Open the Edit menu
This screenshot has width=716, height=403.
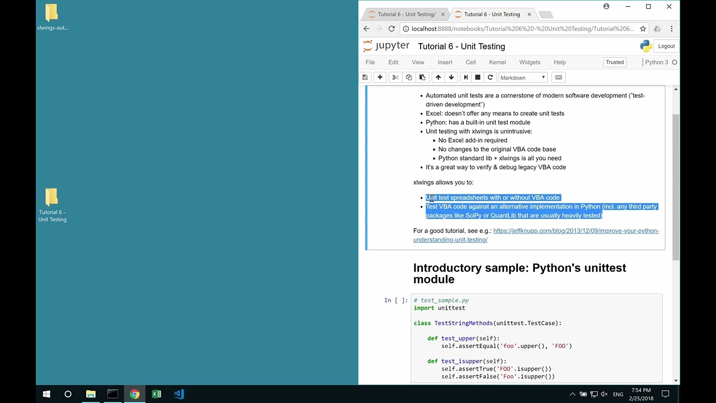click(393, 62)
